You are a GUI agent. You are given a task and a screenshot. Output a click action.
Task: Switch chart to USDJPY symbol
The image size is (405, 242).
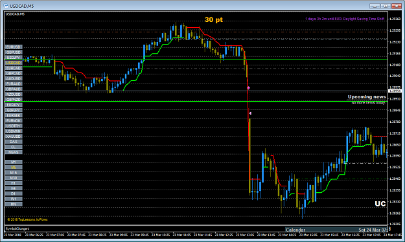[x=14, y=58]
